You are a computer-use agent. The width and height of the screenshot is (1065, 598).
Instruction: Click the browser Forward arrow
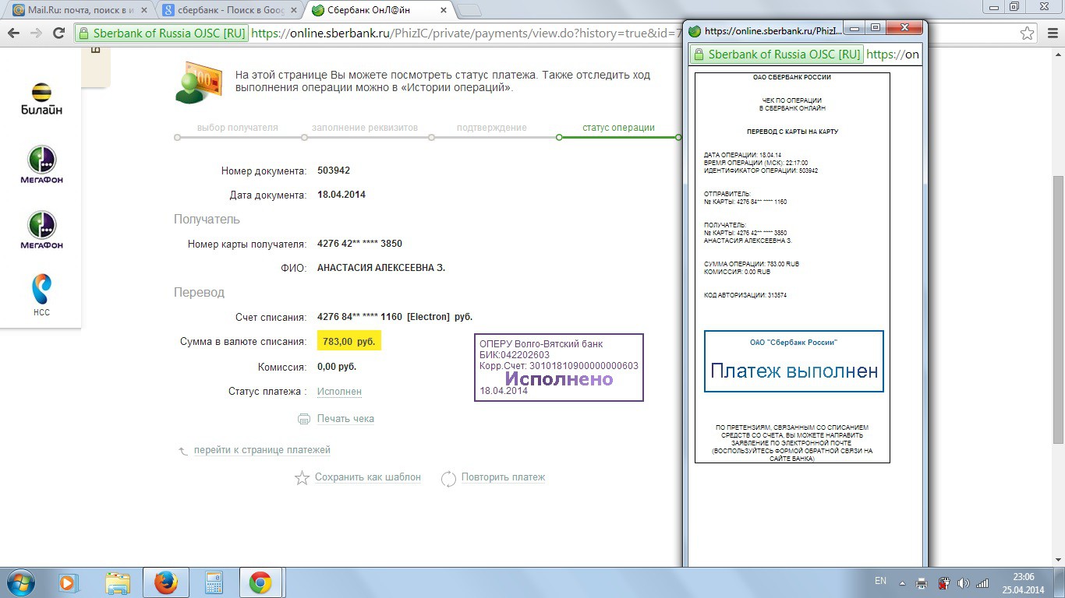(x=36, y=33)
